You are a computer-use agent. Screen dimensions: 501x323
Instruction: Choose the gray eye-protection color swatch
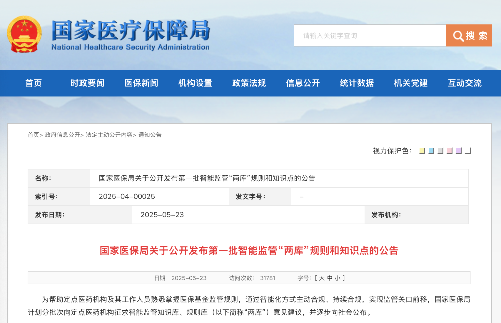pos(440,151)
